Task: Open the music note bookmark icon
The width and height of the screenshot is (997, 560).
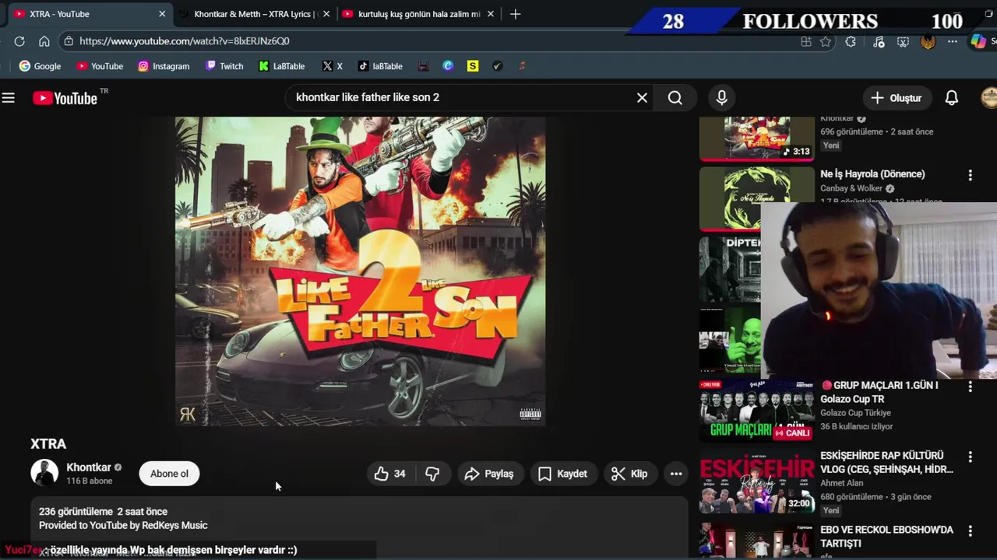Action: [x=522, y=66]
